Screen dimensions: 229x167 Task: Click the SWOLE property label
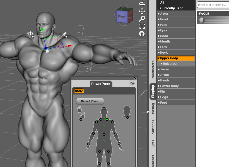pos(204,14)
